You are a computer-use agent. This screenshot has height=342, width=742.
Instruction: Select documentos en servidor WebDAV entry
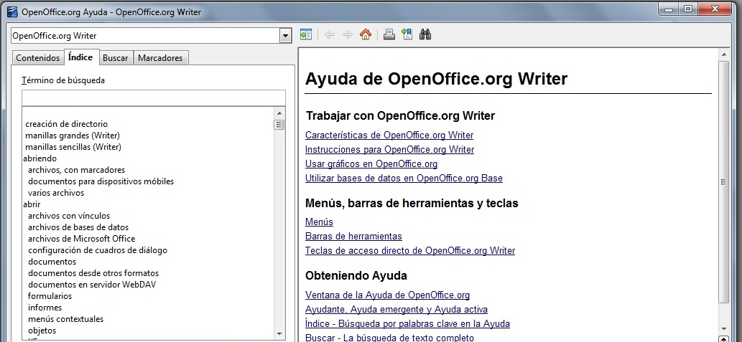pos(92,285)
